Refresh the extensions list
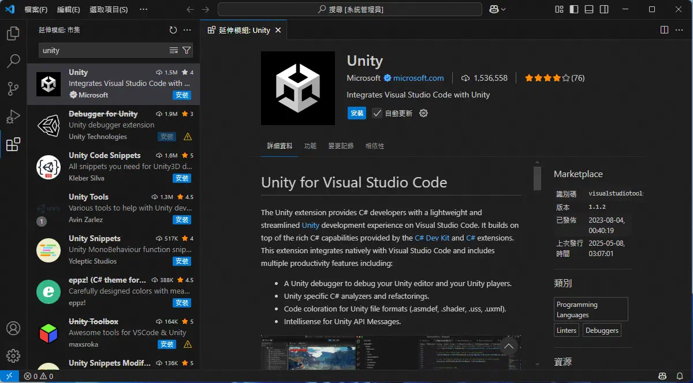693x383 pixels. click(x=173, y=30)
